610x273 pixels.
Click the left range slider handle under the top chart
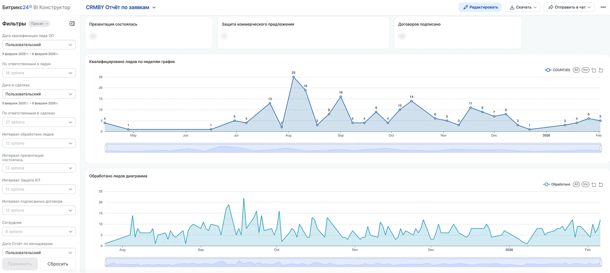[x=106, y=148]
